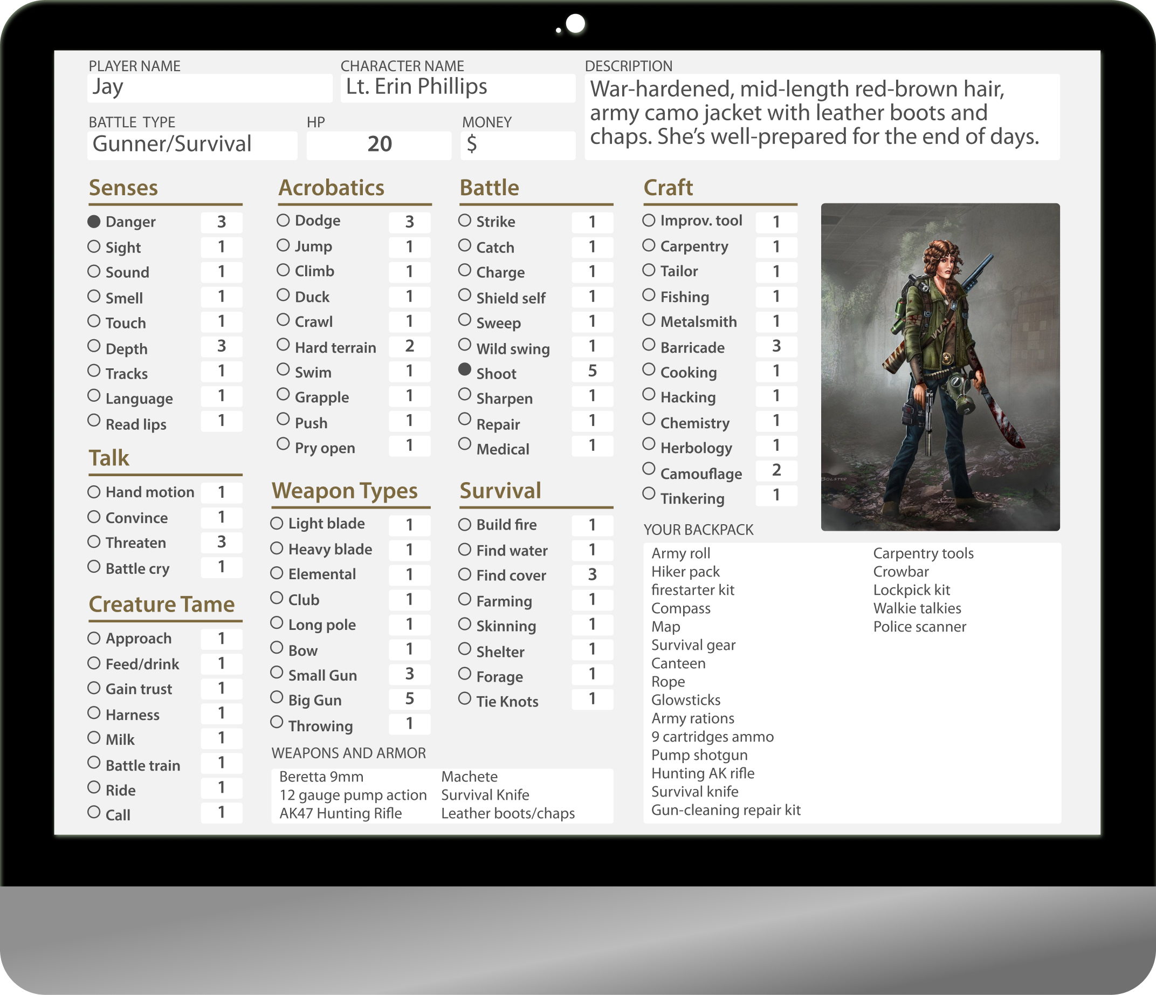Select the Barricade circle in Craft

[x=648, y=344]
